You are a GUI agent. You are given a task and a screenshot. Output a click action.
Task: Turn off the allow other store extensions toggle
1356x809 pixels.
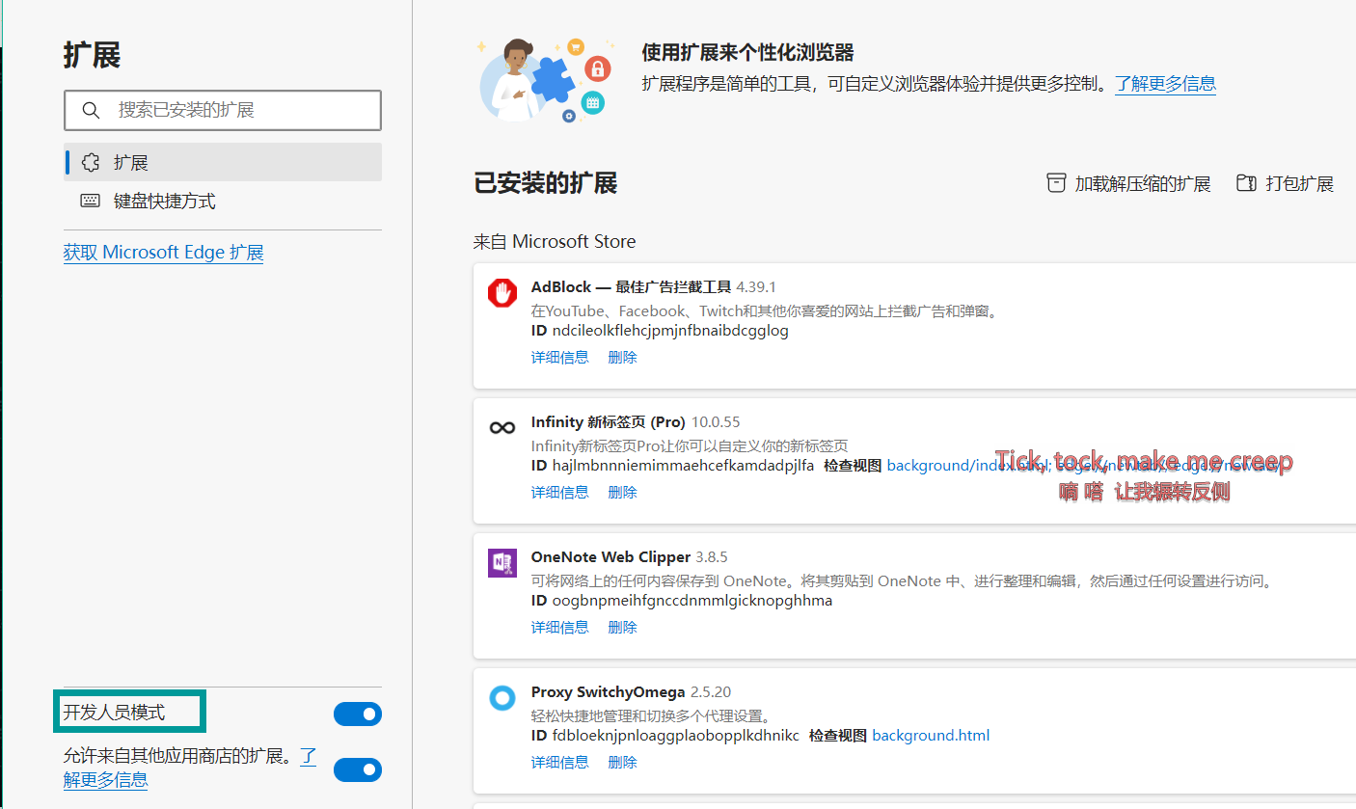tap(358, 769)
